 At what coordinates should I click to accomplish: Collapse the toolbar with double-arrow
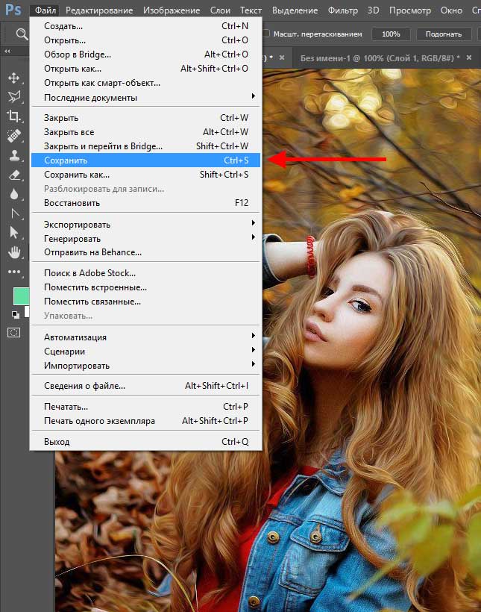click(7, 51)
